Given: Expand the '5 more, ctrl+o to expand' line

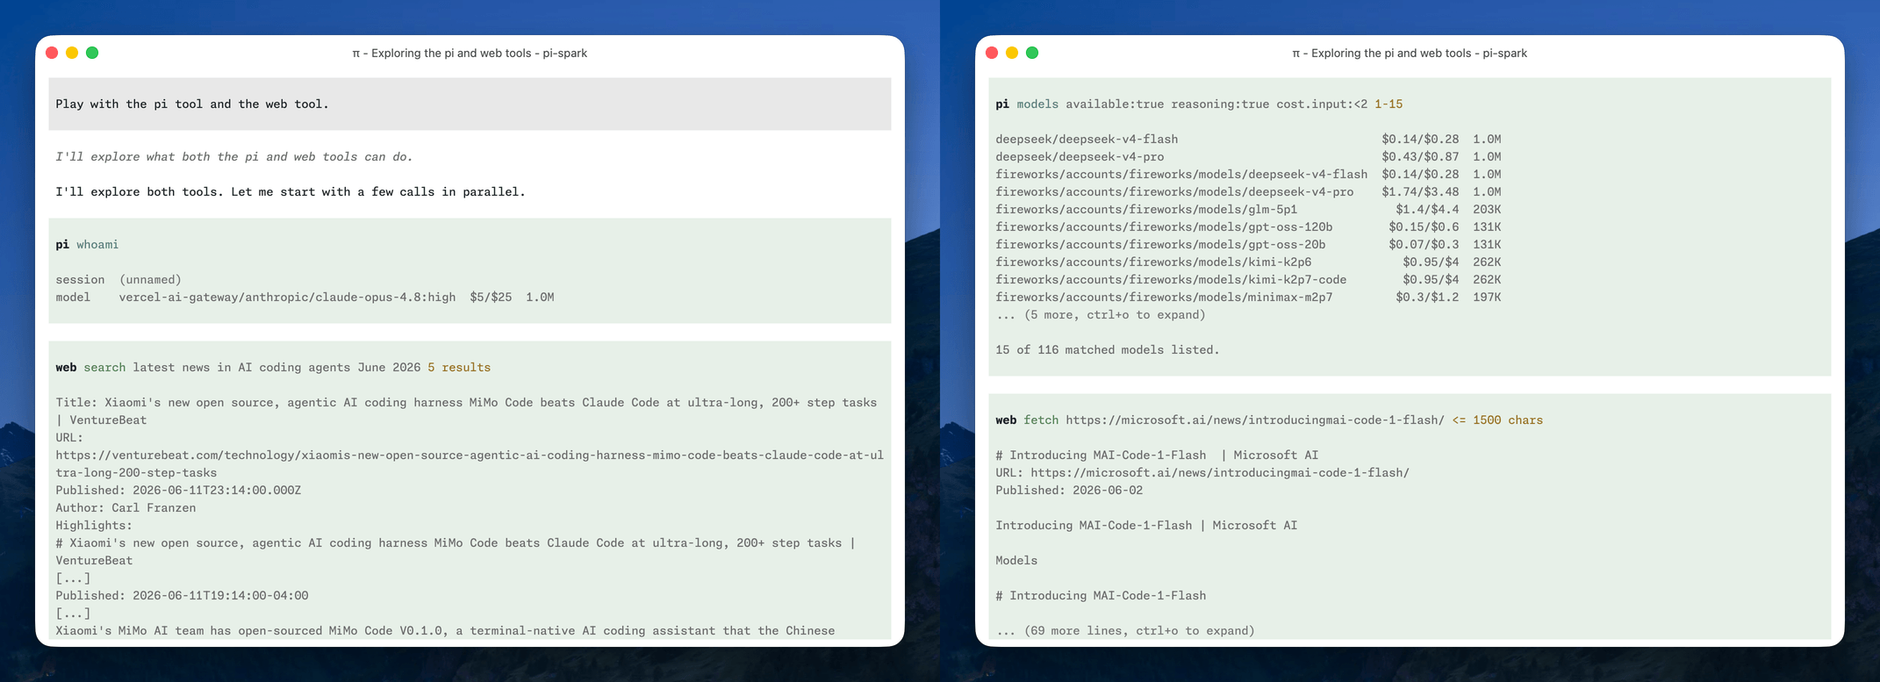Looking at the screenshot, I should [1101, 314].
